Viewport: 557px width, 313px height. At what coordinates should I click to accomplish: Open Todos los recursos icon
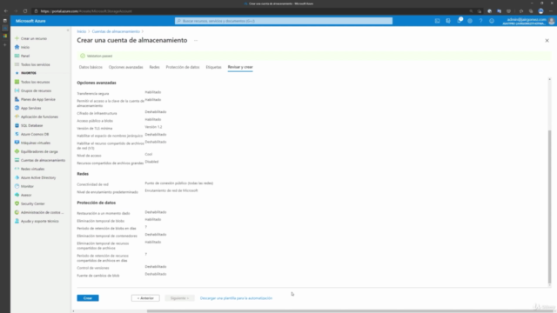click(x=17, y=82)
